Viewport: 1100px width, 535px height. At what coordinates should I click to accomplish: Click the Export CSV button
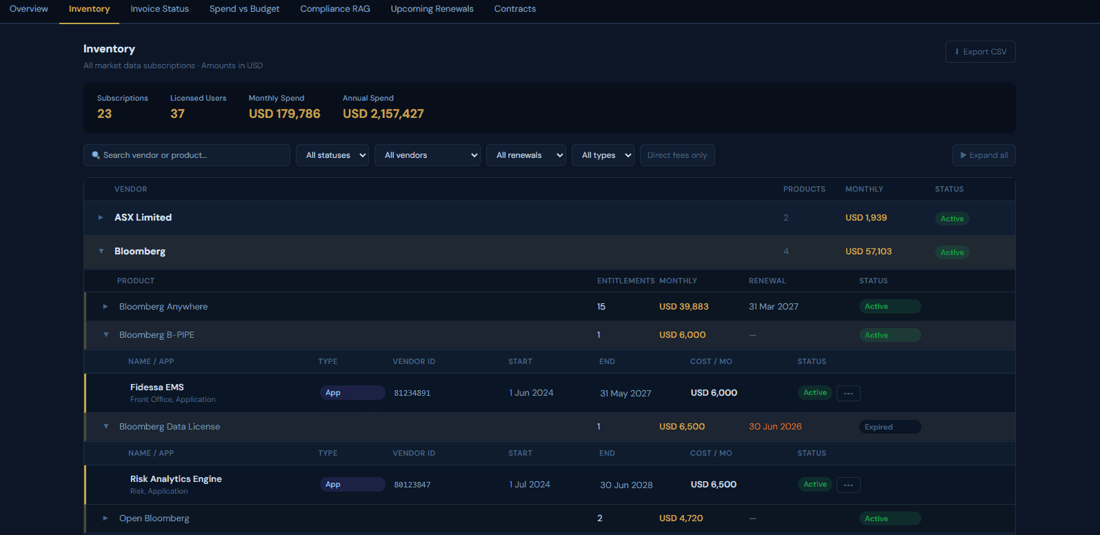pyautogui.click(x=980, y=52)
